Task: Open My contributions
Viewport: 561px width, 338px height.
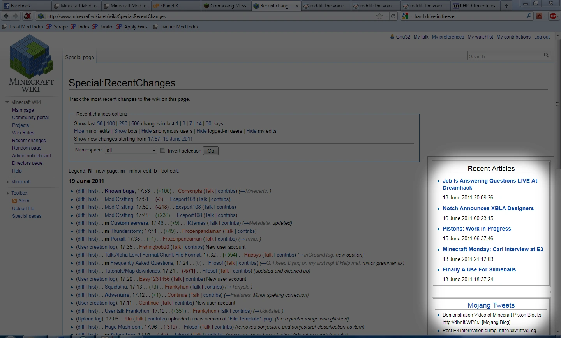Action: pyautogui.click(x=513, y=37)
